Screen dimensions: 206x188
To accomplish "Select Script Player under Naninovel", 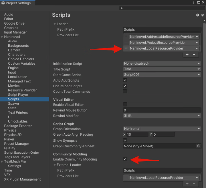I will click(x=18, y=95).
